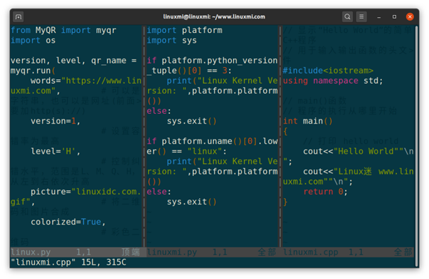This screenshot has width=429, height=279.
Task: Click 'return 0;' line
Action: point(325,192)
